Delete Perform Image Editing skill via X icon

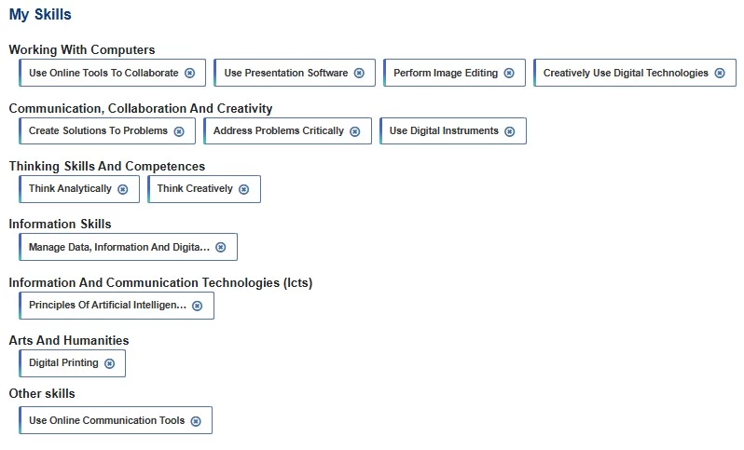pos(509,73)
